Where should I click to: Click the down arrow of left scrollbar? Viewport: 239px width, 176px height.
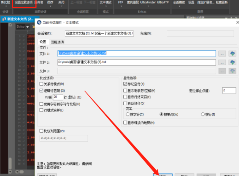coord(10,172)
